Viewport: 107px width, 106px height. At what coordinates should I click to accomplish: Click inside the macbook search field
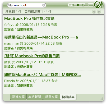click(x=27, y=5)
